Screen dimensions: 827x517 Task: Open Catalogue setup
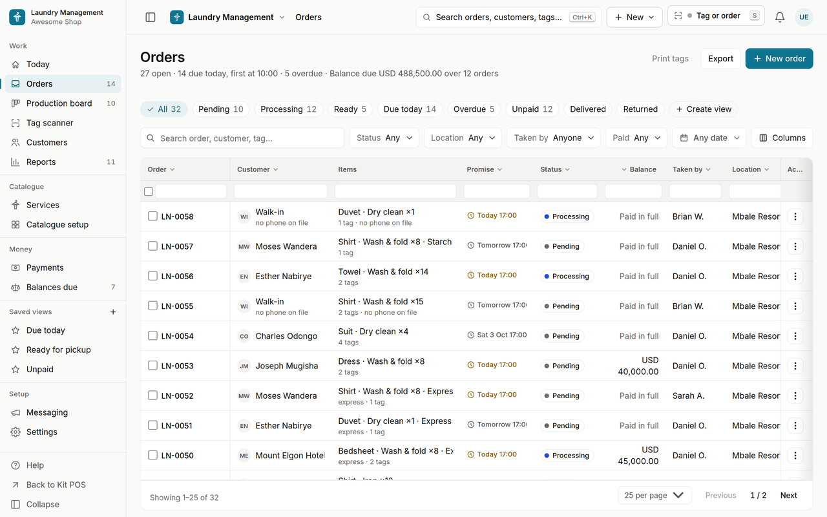pos(63,225)
